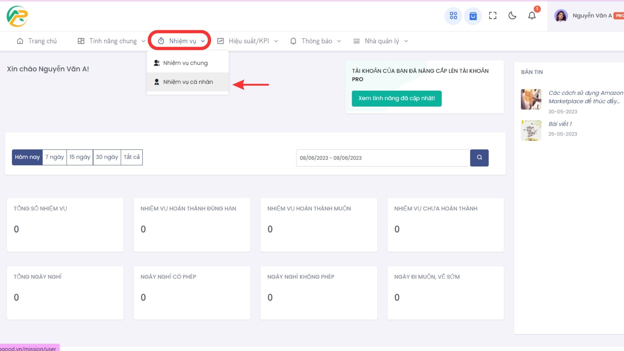624x351 pixels.
Task: Open Thông báo menu
Action: point(316,41)
